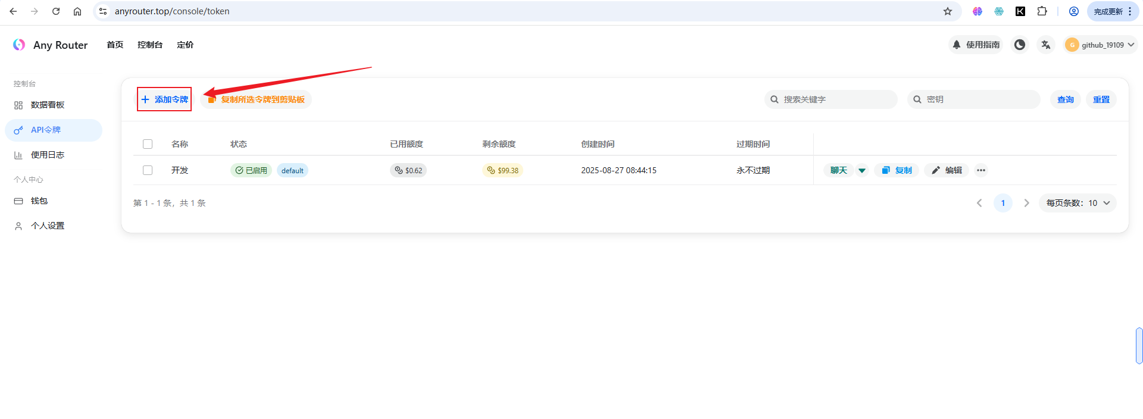Viewport: 1143px width, 419px height.
Task: Open the github_19109 account dropdown
Action: (x=1101, y=45)
